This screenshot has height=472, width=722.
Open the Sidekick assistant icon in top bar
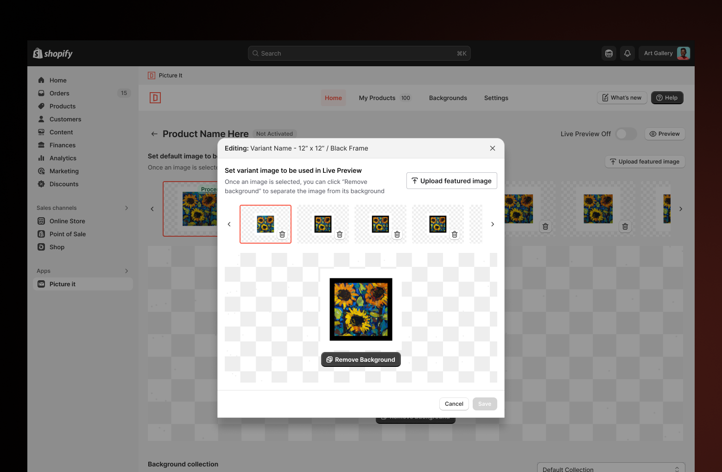(609, 53)
